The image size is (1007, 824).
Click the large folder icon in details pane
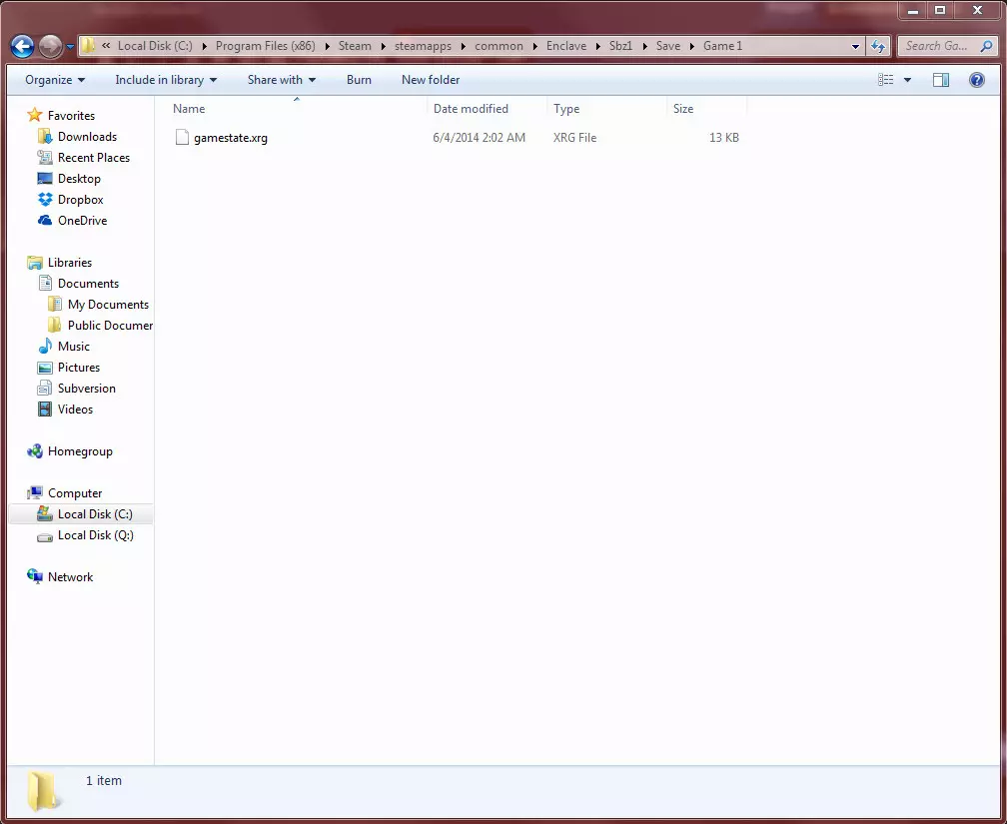coord(42,791)
